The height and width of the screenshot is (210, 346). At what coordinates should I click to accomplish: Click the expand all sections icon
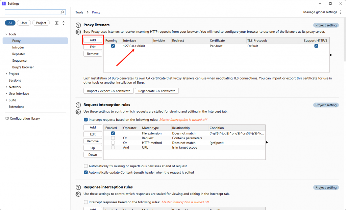point(57,23)
